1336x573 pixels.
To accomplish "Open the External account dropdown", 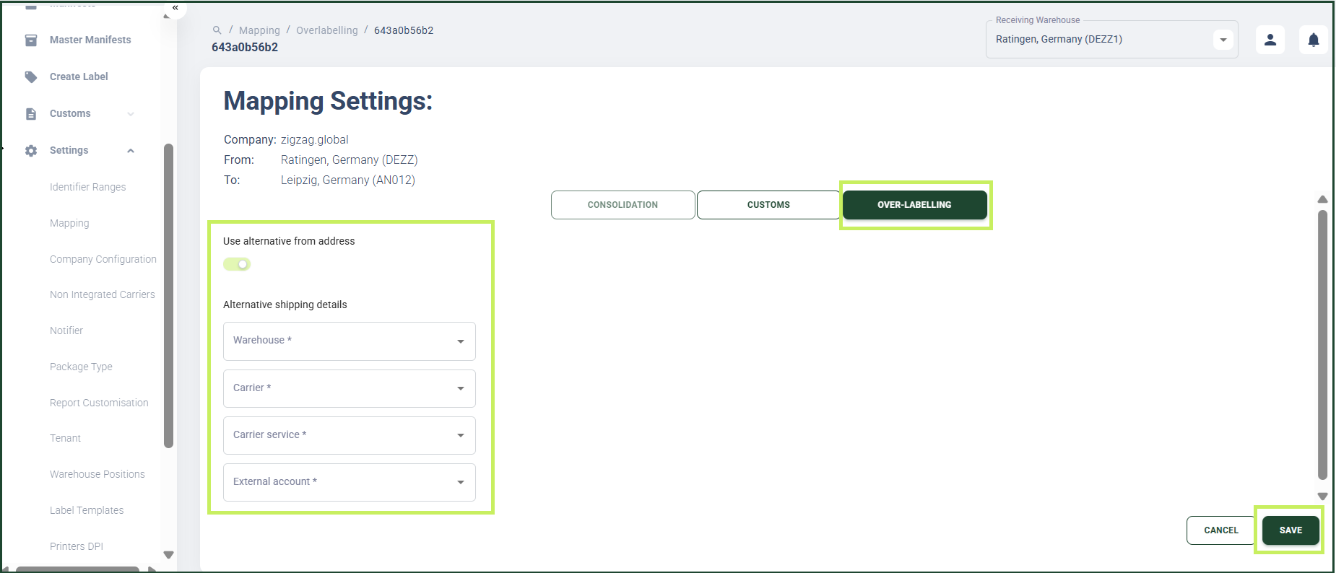I will [x=350, y=482].
